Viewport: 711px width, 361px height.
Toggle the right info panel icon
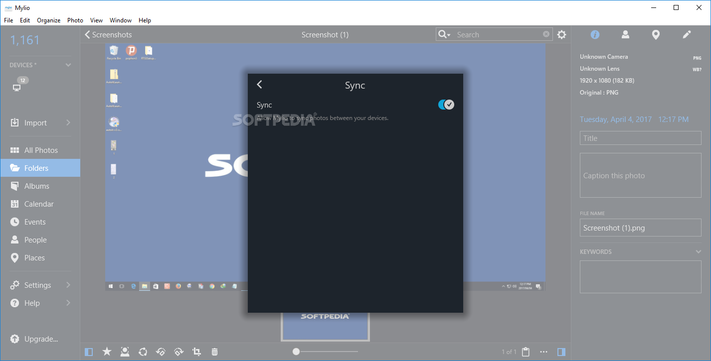coord(561,352)
